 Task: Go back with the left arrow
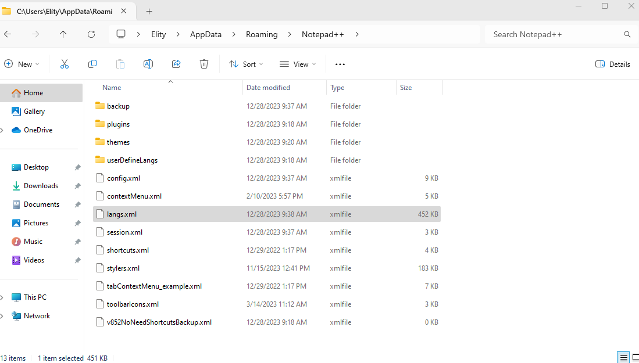click(8, 35)
